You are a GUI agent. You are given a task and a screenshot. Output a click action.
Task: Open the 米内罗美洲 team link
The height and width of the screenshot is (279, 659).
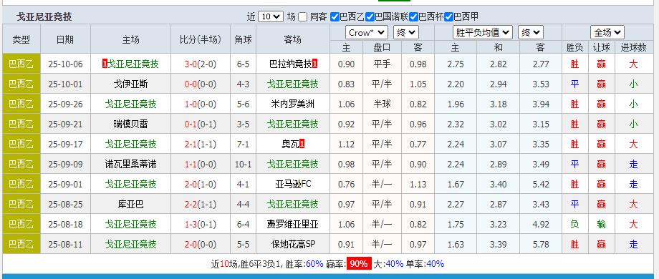pos(292,104)
